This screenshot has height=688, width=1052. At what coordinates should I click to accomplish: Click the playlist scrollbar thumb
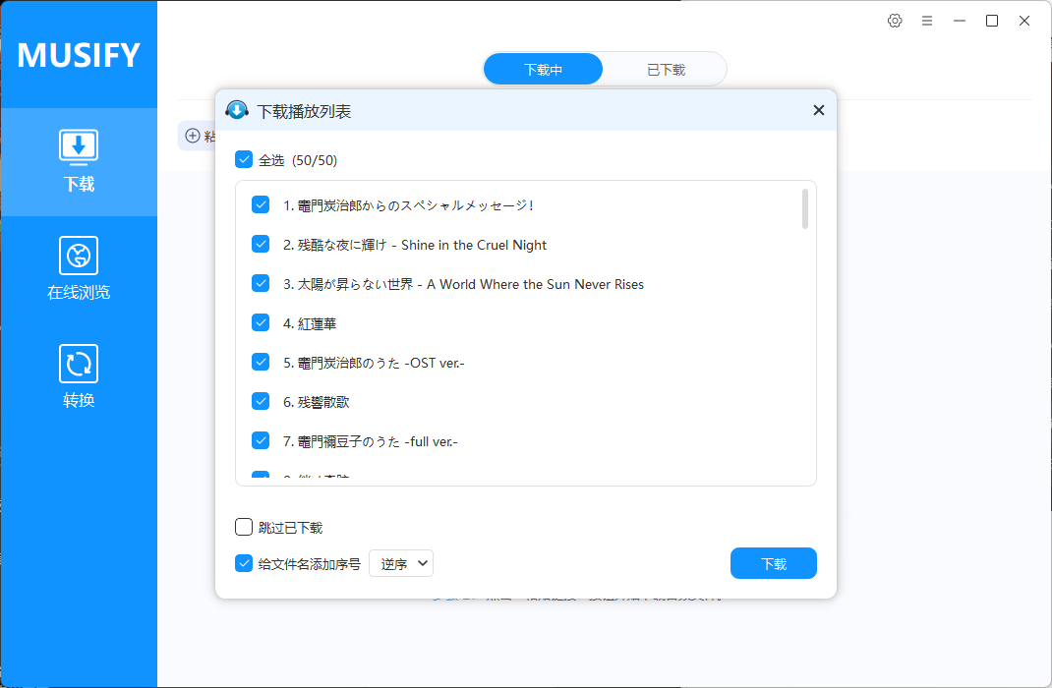coord(805,208)
